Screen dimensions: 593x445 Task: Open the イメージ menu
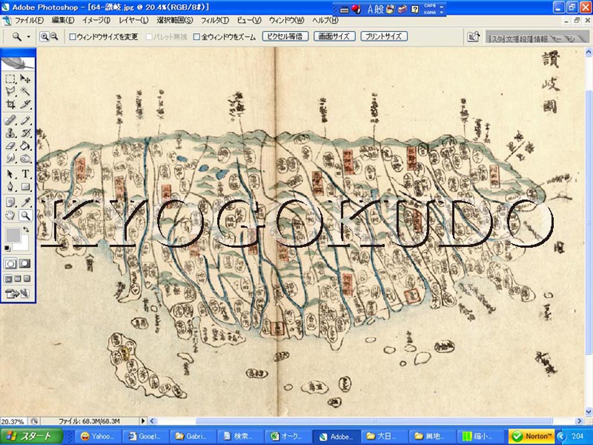96,20
